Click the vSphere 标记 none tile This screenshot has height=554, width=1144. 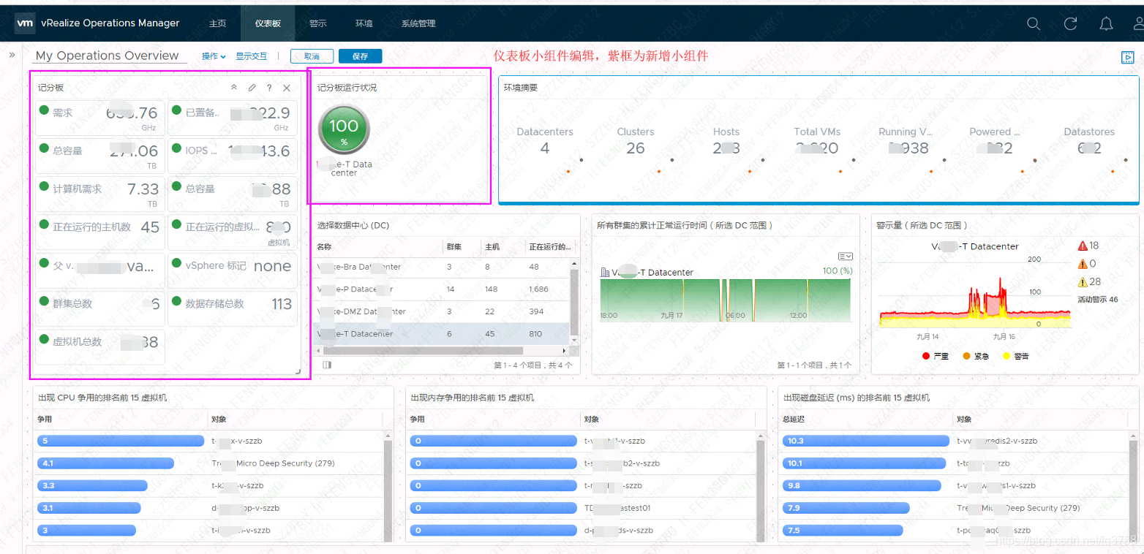[x=233, y=270]
